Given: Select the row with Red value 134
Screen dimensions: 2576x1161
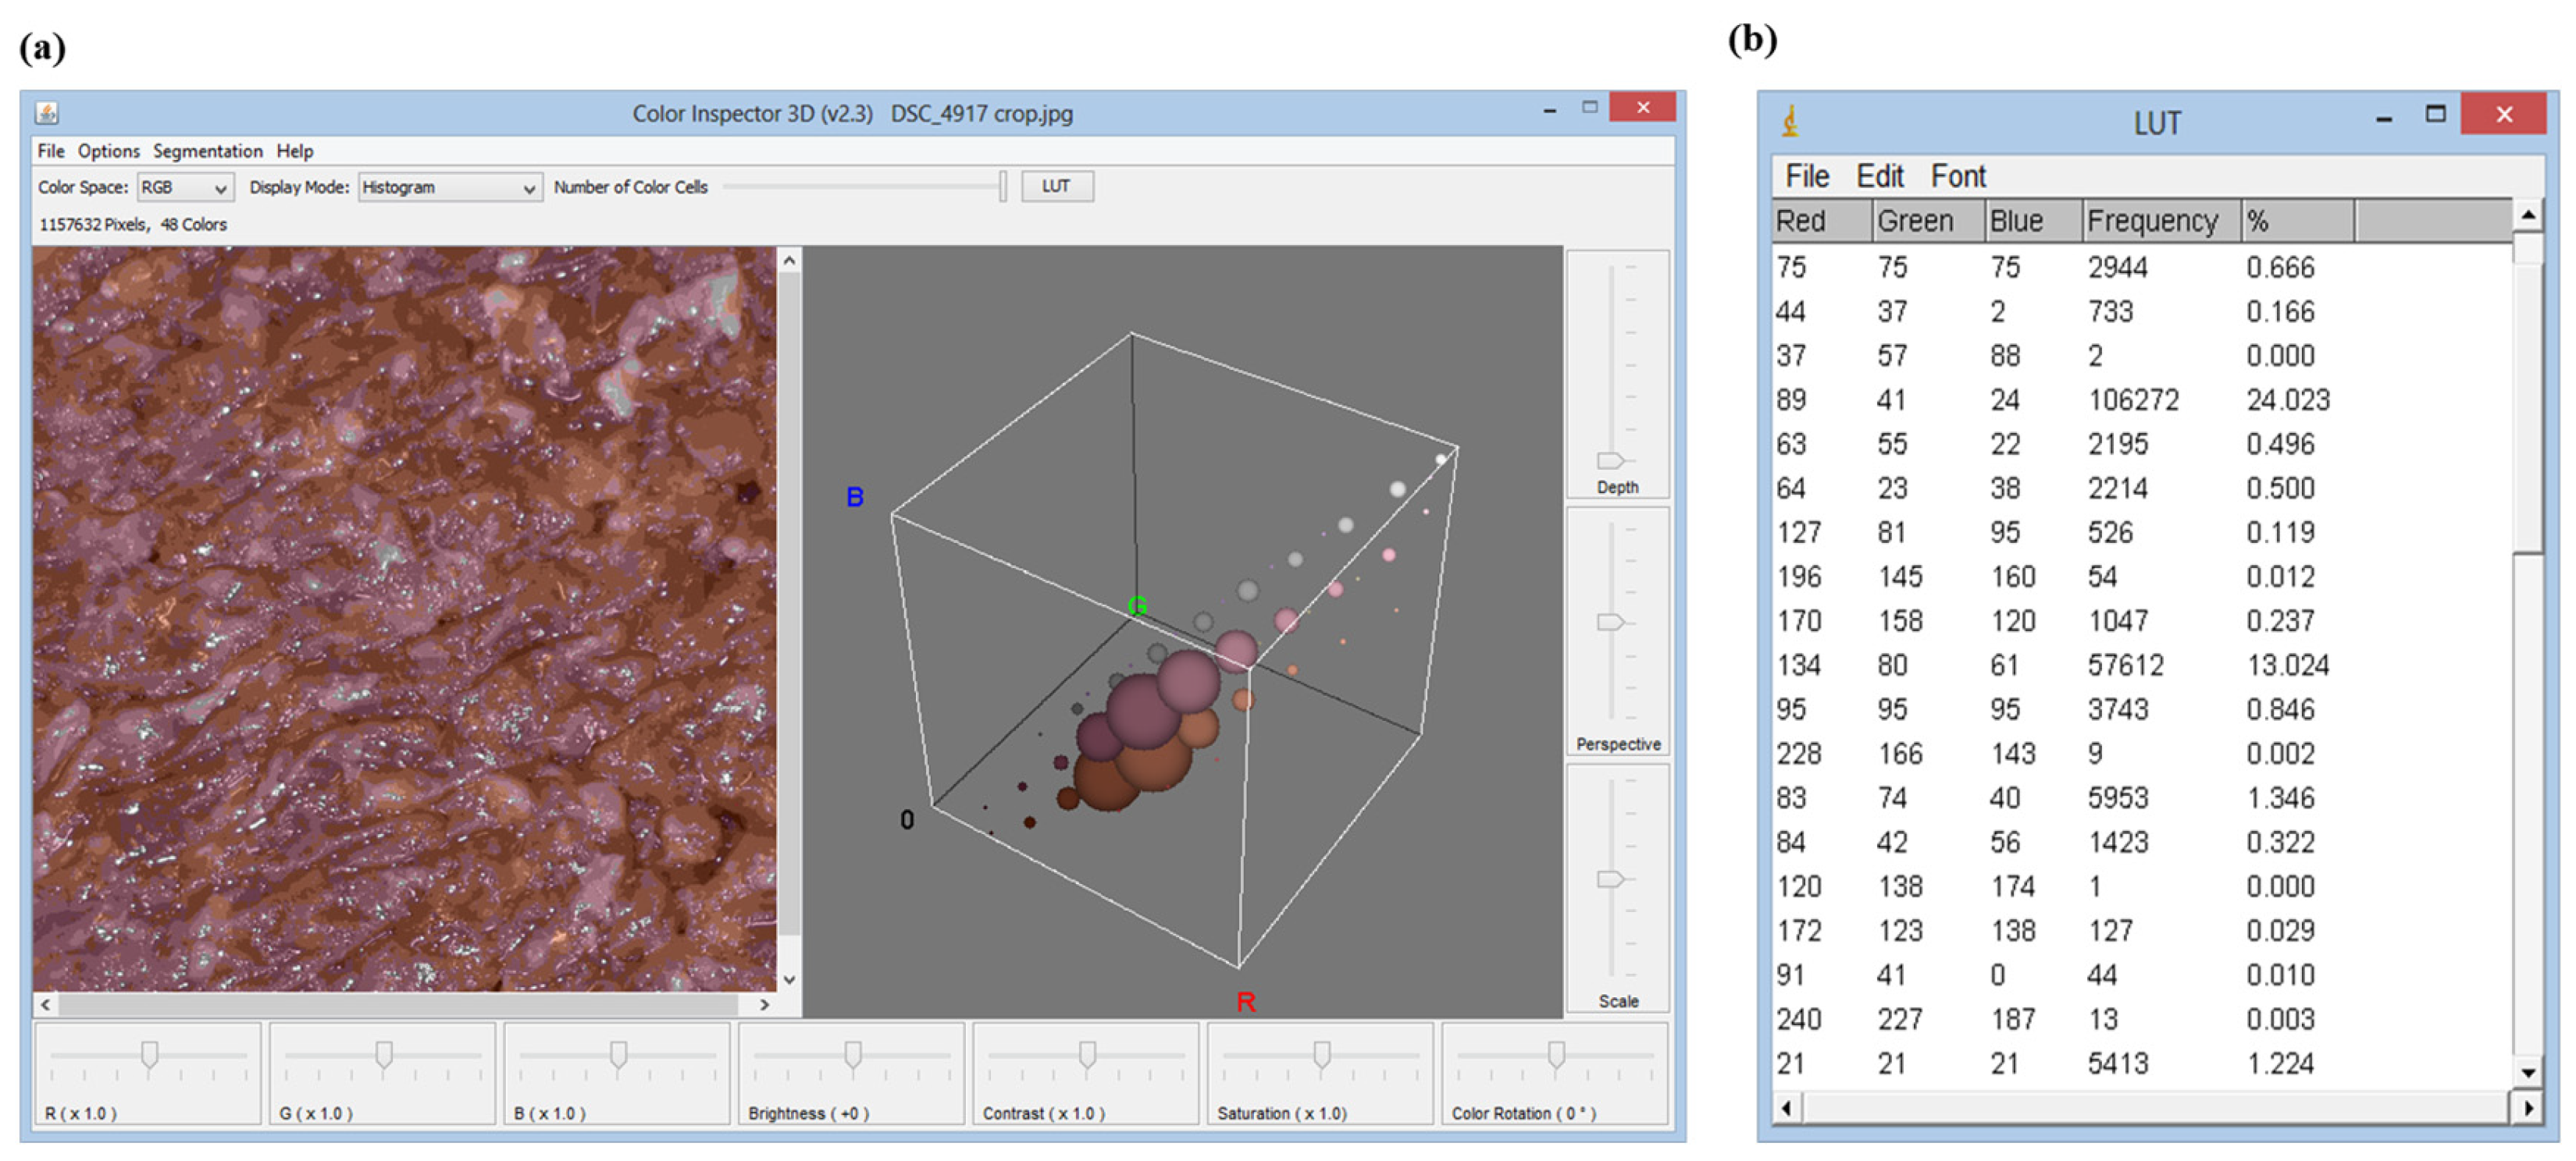Looking at the screenshot, I should 1798,666.
